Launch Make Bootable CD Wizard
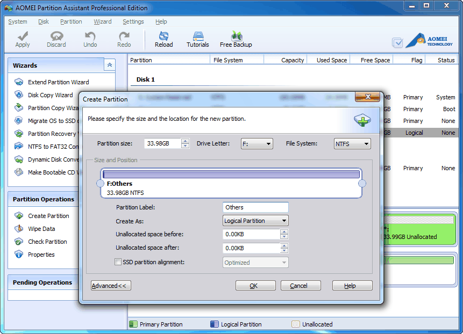The height and width of the screenshot is (334, 463). pyautogui.click(x=46, y=172)
